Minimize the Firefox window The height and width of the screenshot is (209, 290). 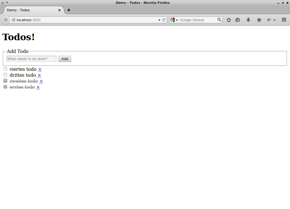(278, 3)
